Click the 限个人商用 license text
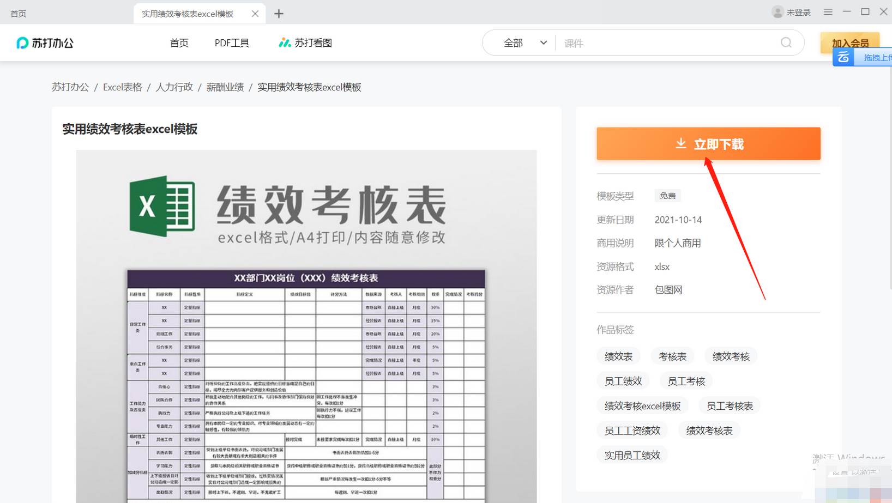Image resolution: width=892 pixels, height=503 pixels. pos(678,243)
